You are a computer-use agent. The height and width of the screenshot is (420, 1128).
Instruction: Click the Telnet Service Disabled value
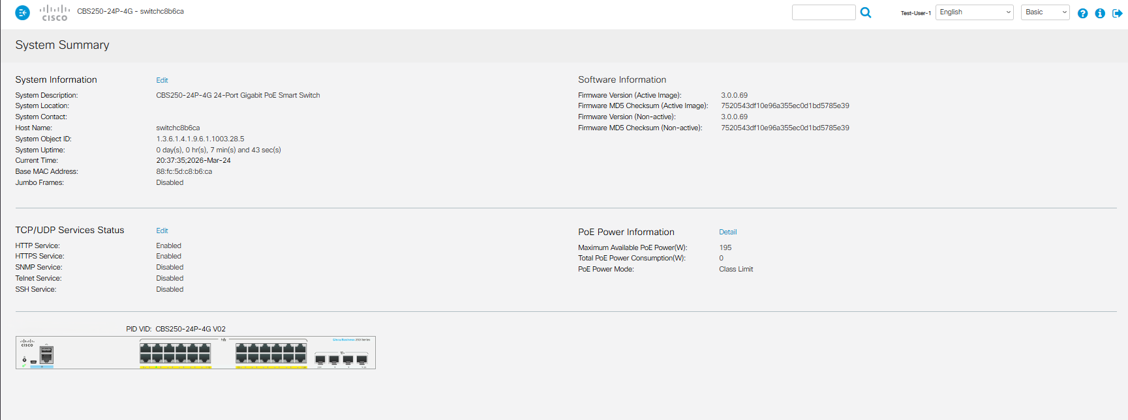pos(170,278)
